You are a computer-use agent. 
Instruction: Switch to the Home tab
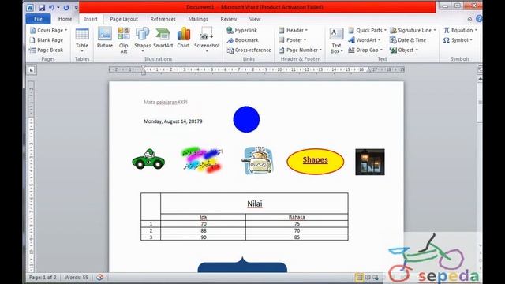click(x=65, y=19)
